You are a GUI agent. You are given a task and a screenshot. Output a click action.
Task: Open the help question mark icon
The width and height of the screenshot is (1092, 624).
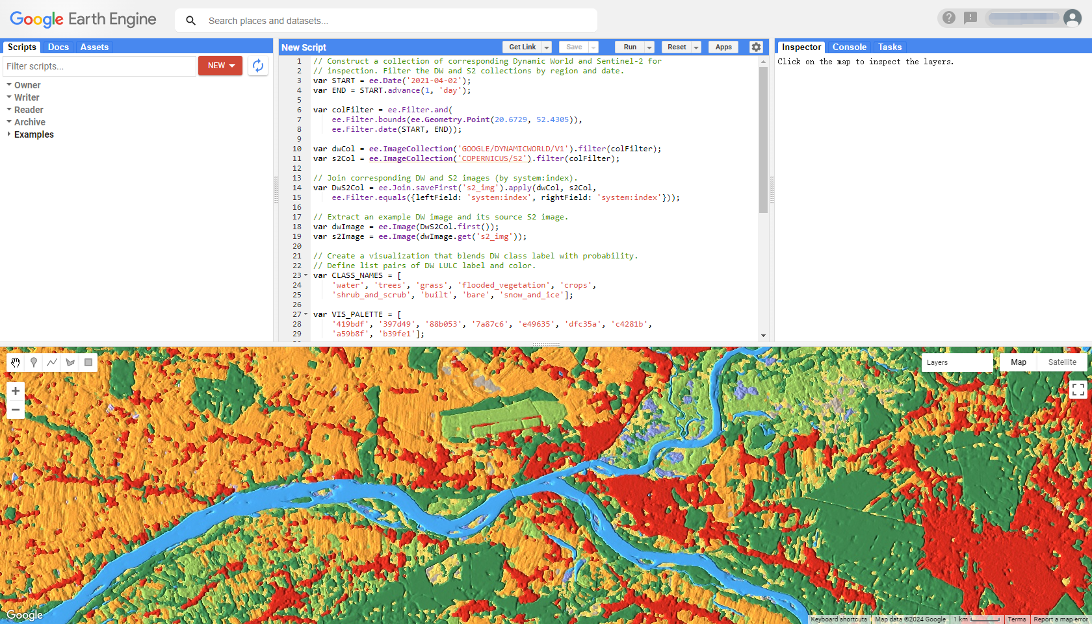[x=949, y=18]
